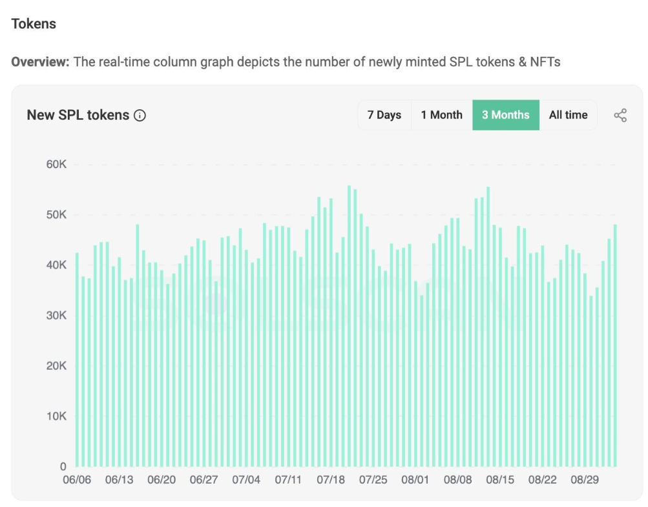
Task: Click the New SPL tokens chart title
Action: pos(78,116)
